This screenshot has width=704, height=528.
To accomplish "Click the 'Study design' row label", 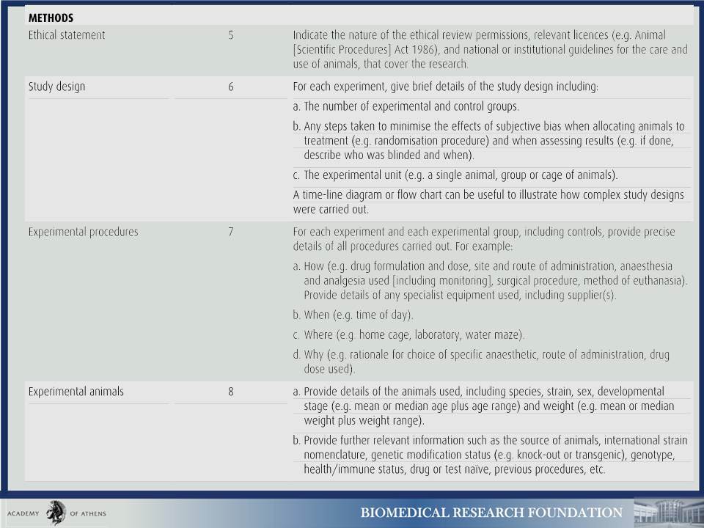I will (56, 87).
